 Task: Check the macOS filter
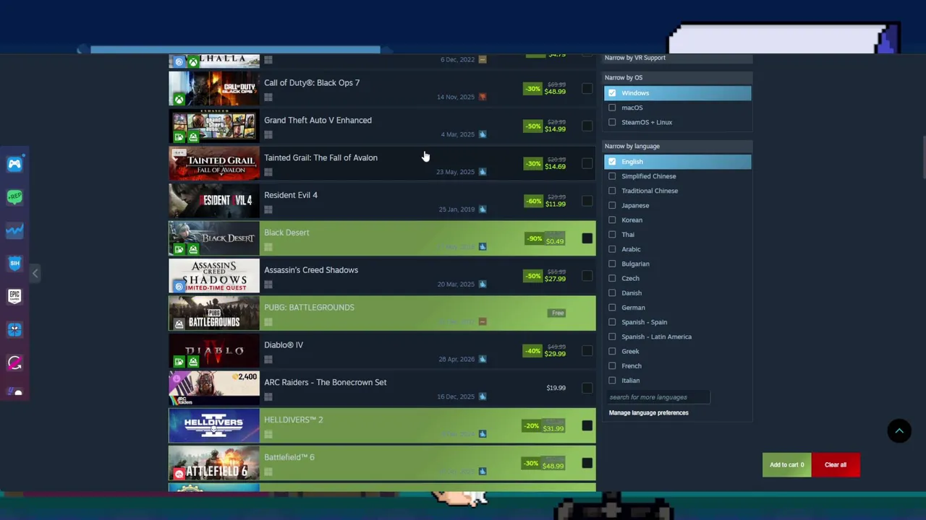coord(612,108)
